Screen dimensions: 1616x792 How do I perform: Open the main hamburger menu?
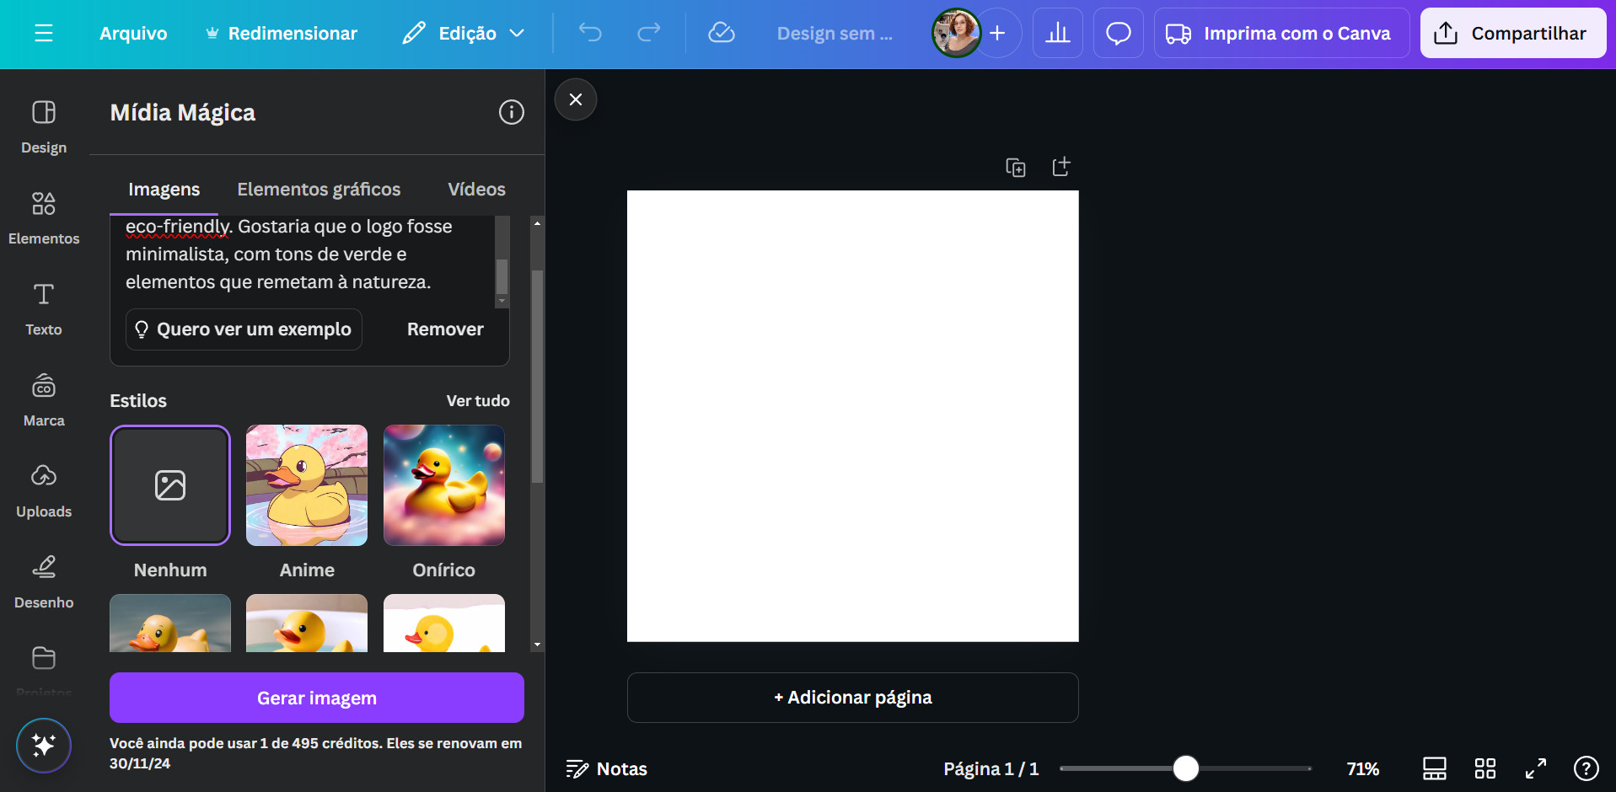[x=44, y=34]
